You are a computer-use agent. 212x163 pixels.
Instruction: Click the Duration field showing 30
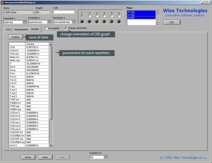[x=97, y=157]
